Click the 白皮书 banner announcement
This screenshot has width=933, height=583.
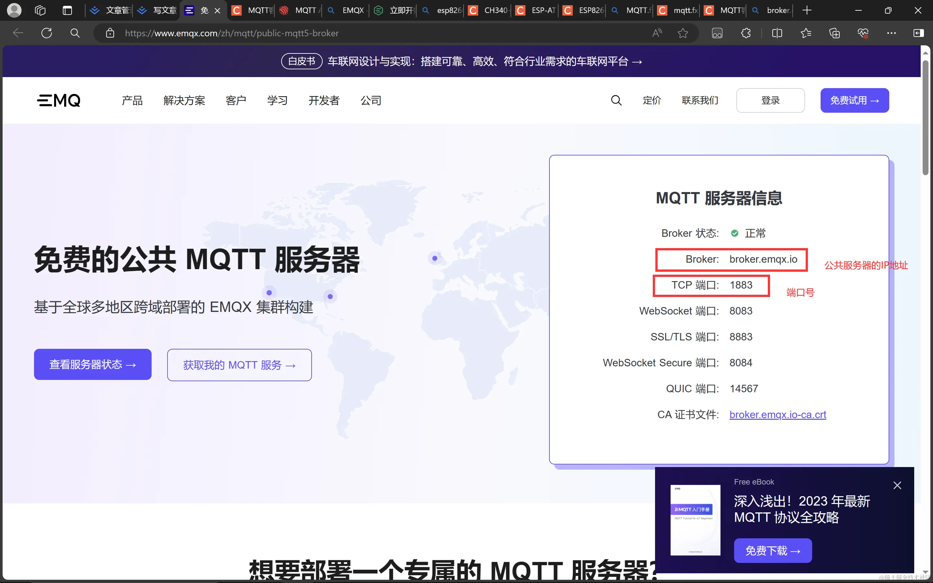pos(462,61)
